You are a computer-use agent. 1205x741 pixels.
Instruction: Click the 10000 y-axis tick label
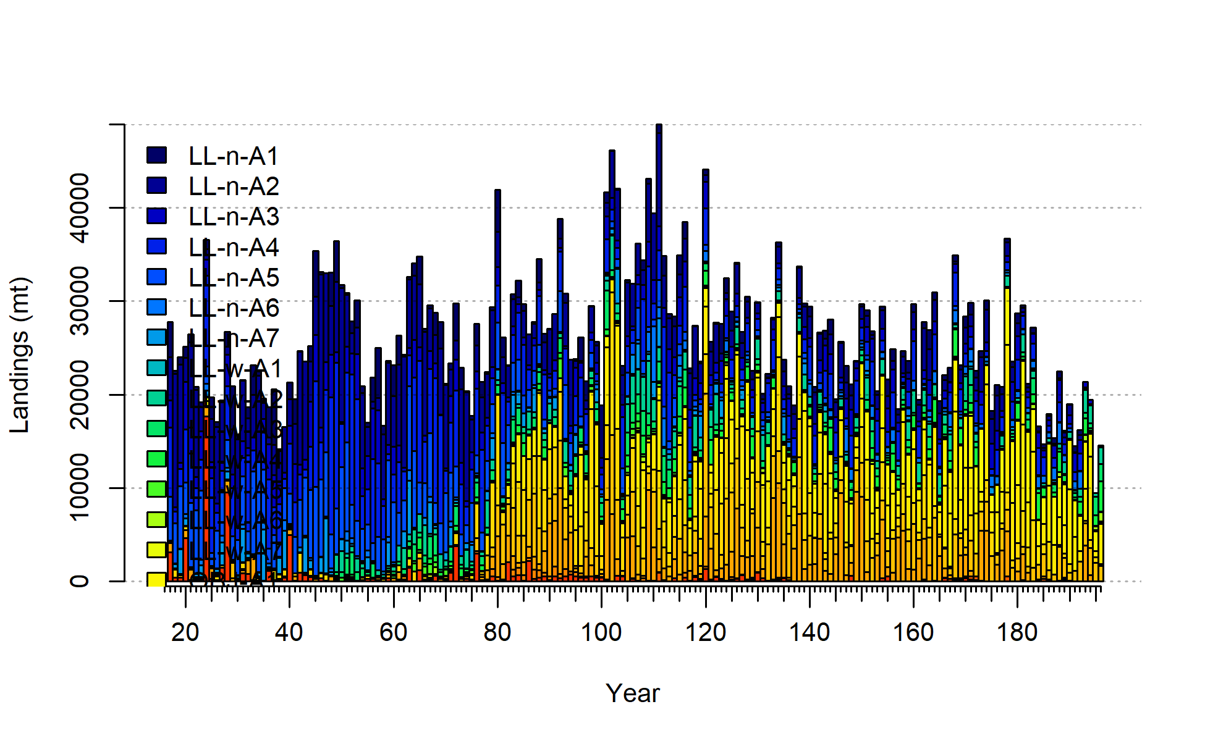(79, 488)
